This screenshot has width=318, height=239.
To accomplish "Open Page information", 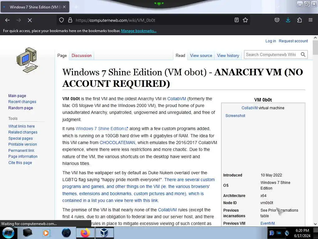I will [23, 157].
